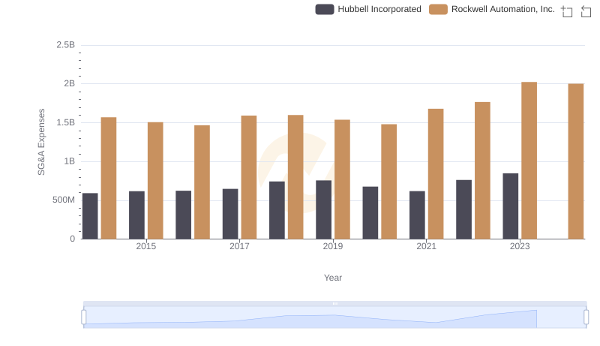Viewport: 600px width, 346px height.
Task: Click the Rockwell orange legend swatch
Action: [438, 9]
